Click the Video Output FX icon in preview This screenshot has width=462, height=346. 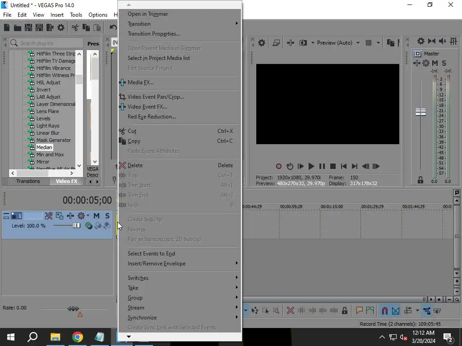coord(290,43)
